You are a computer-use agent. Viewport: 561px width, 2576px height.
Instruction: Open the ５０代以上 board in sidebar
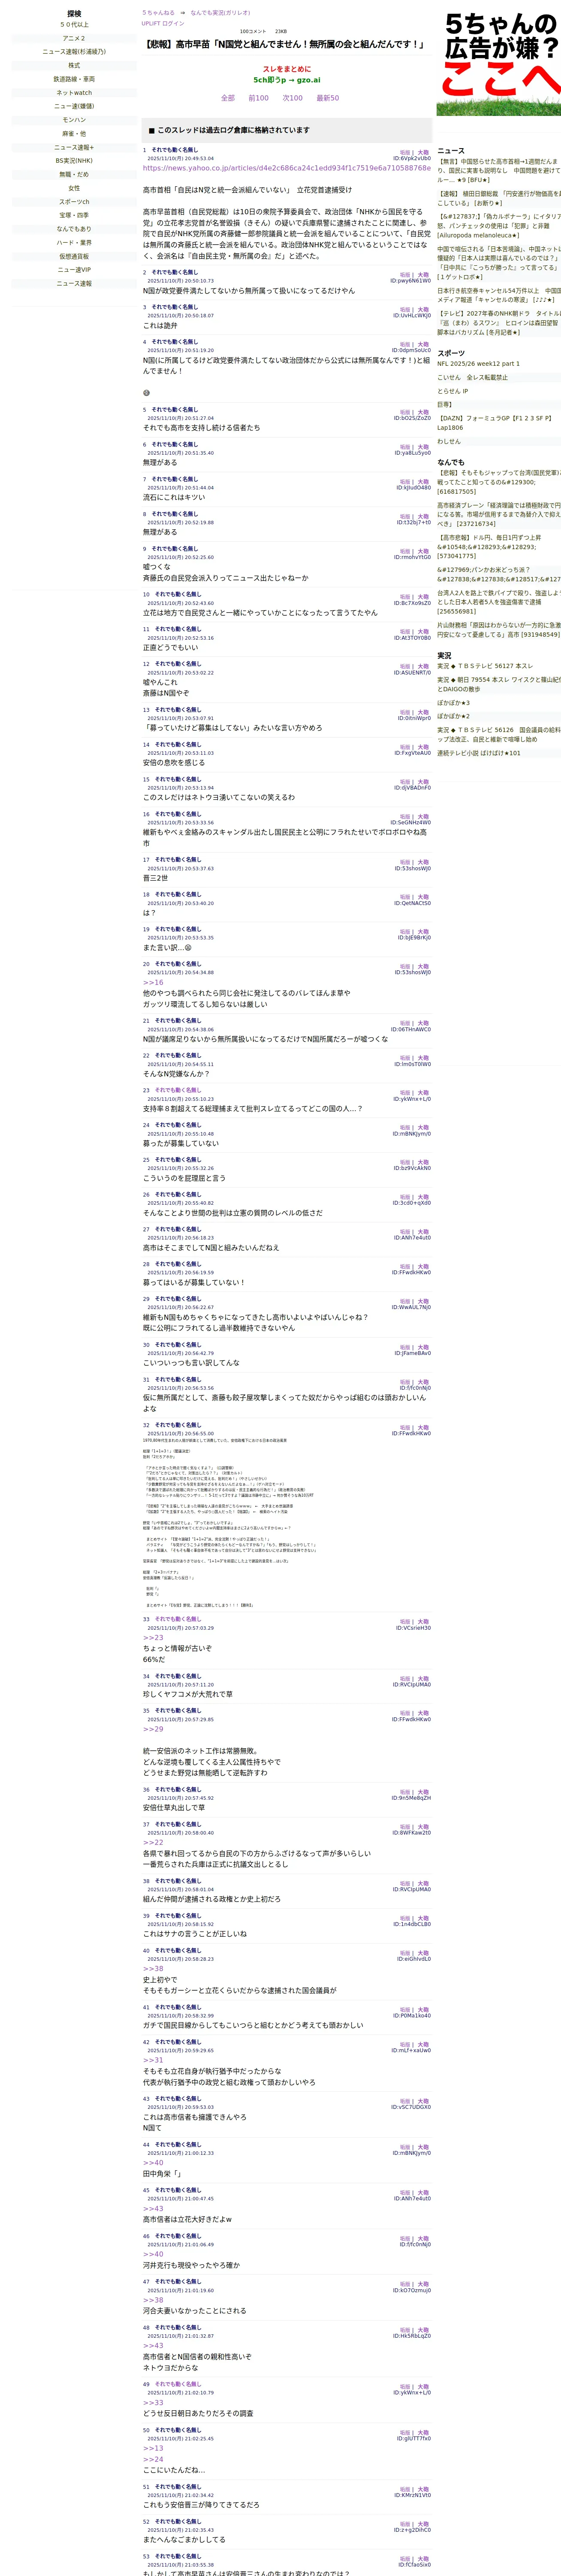click(74, 25)
